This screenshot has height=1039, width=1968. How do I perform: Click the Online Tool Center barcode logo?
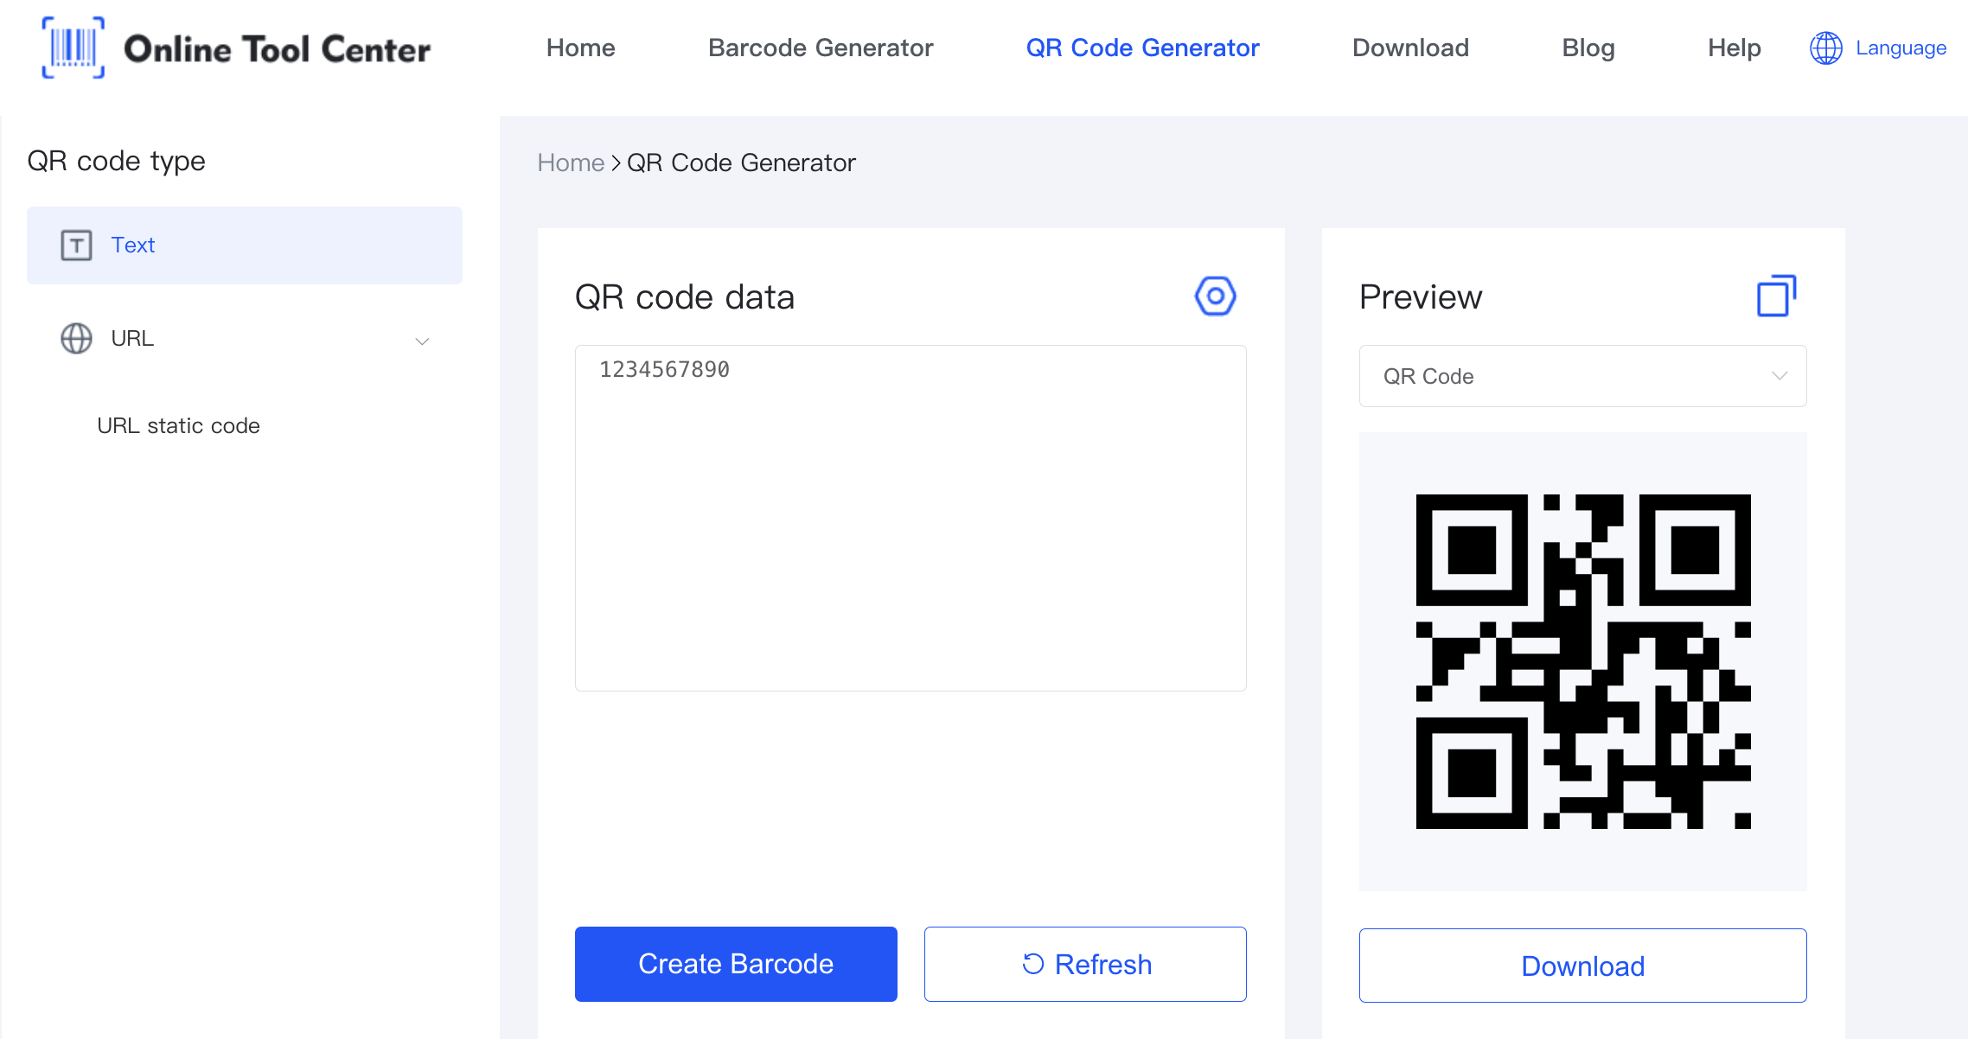point(73,48)
